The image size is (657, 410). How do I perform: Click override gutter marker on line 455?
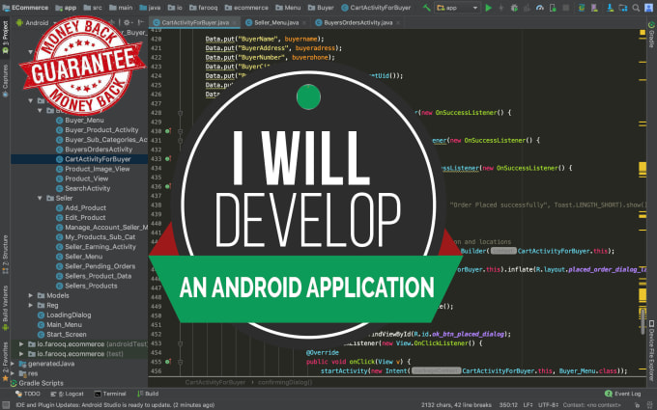(x=168, y=362)
